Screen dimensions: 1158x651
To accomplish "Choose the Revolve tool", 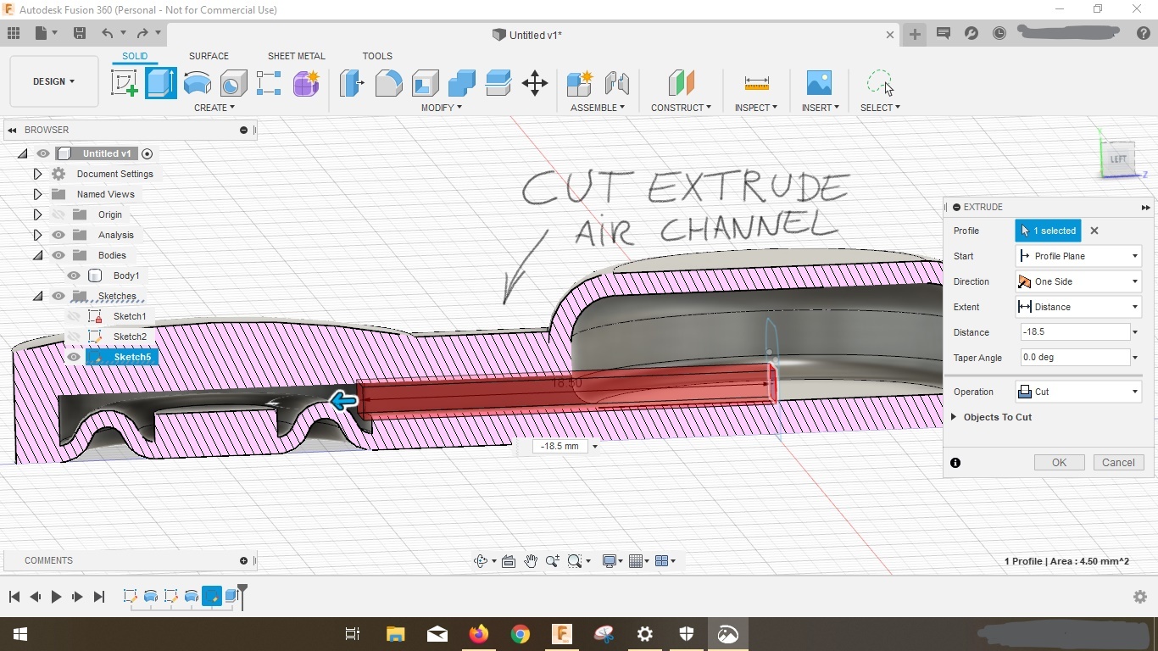I will coord(198,83).
